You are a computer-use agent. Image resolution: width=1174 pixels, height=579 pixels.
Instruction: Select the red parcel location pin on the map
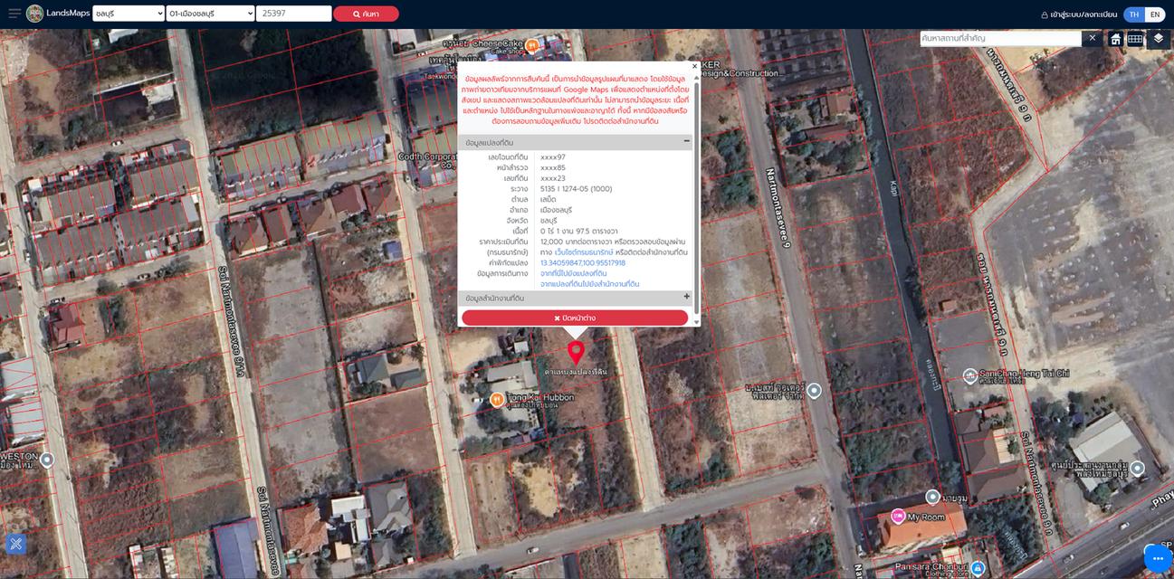click(577, 353)
